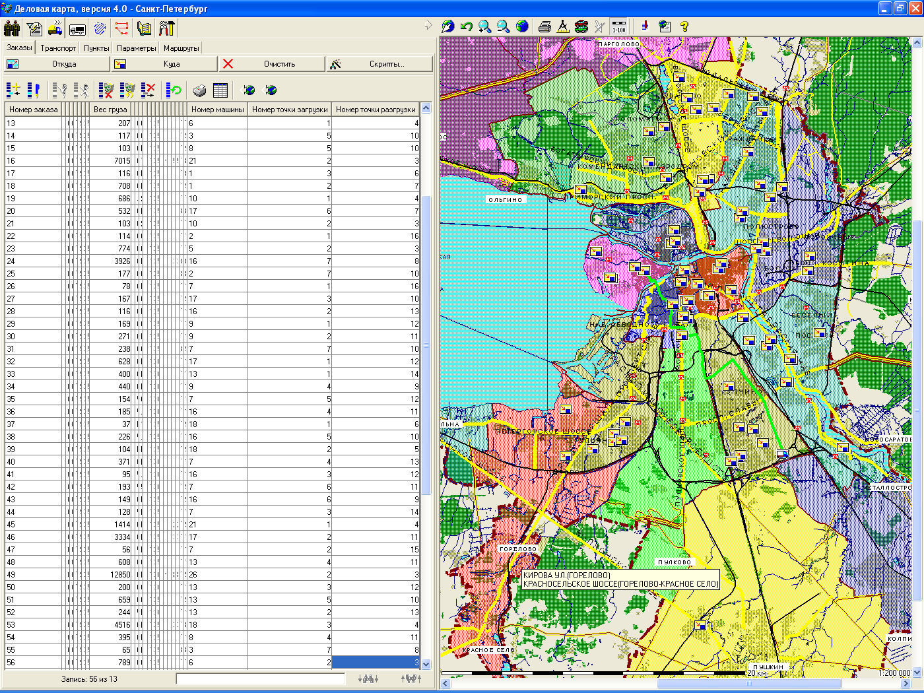Click orders table scroll down arrow
924x693 pixels.
pyautogui.click(x=426, y=664)
